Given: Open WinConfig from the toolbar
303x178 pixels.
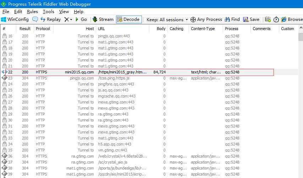Looking at the screenshot, I should click(x=15, y=19).
